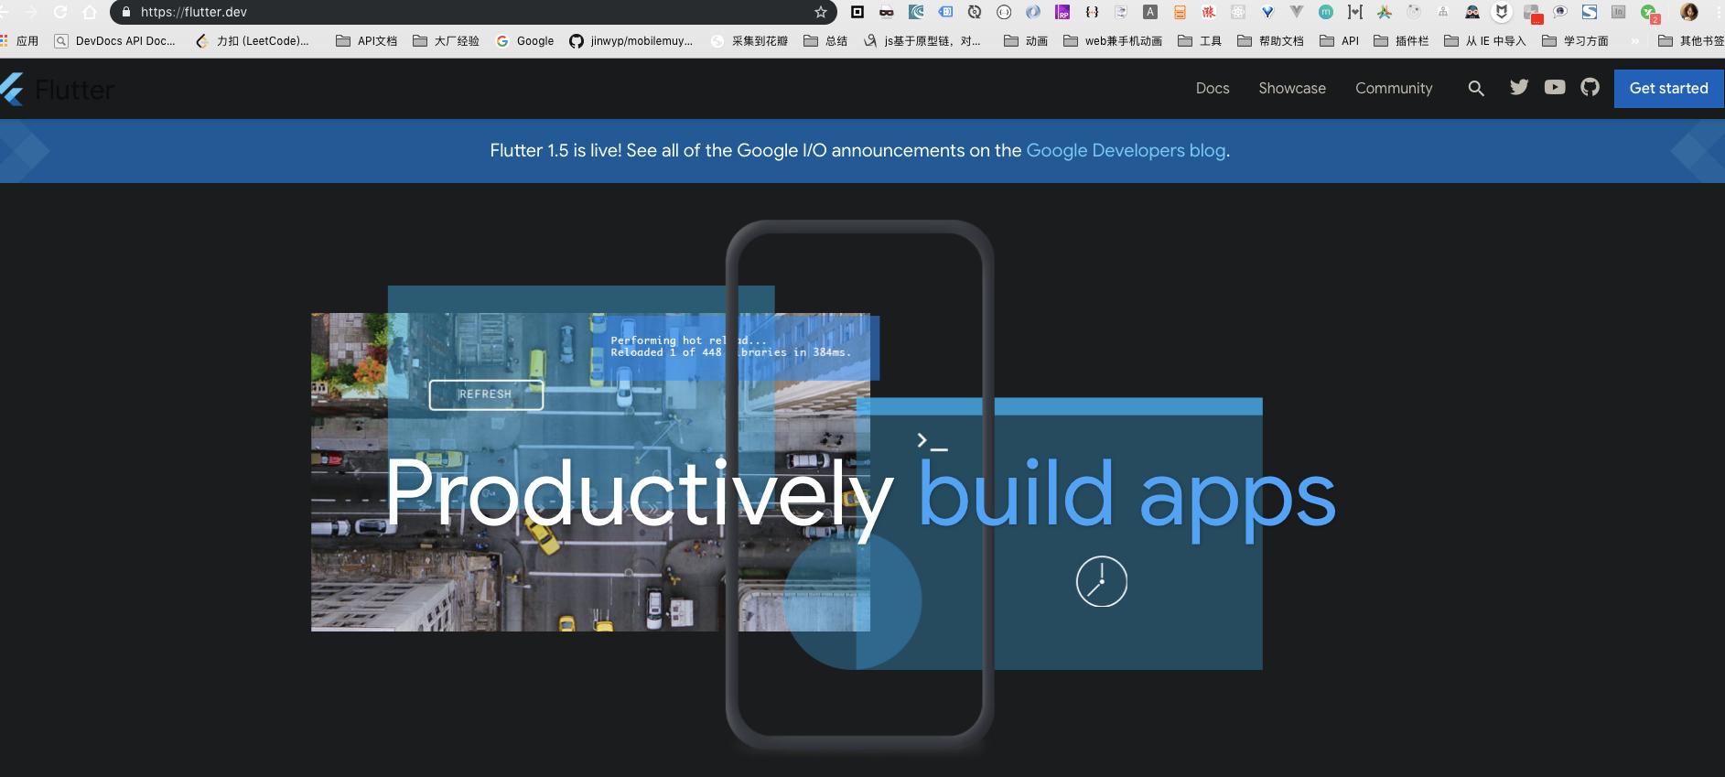The image size is (1725, 777).
Task: Expand the 动画 bookmark folder
Action: click(1026, 41)
